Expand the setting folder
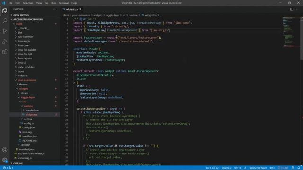This screenshot has height=170, width=303. 35,119
